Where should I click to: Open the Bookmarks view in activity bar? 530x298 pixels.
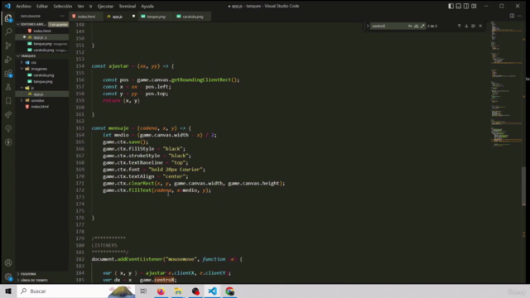pos(8,101)
